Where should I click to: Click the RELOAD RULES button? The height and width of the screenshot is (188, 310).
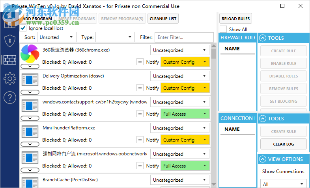click(x=235, y=18)
